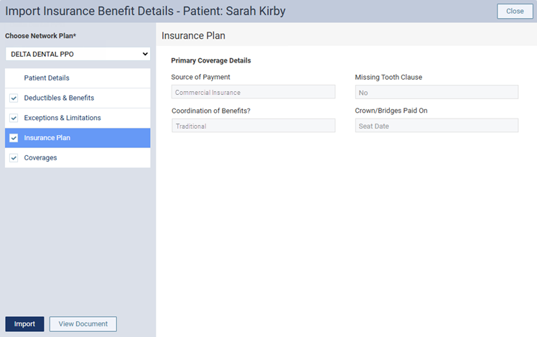This screenshot has height=337, width=537.
Task: Toggle the Exceptions & Limitations checkbox
Action: tap(14, 118)
